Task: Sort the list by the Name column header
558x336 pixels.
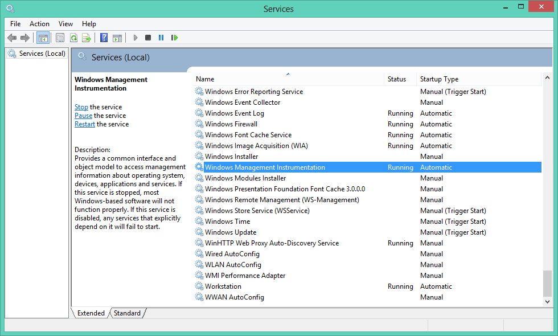Action: 288,79
